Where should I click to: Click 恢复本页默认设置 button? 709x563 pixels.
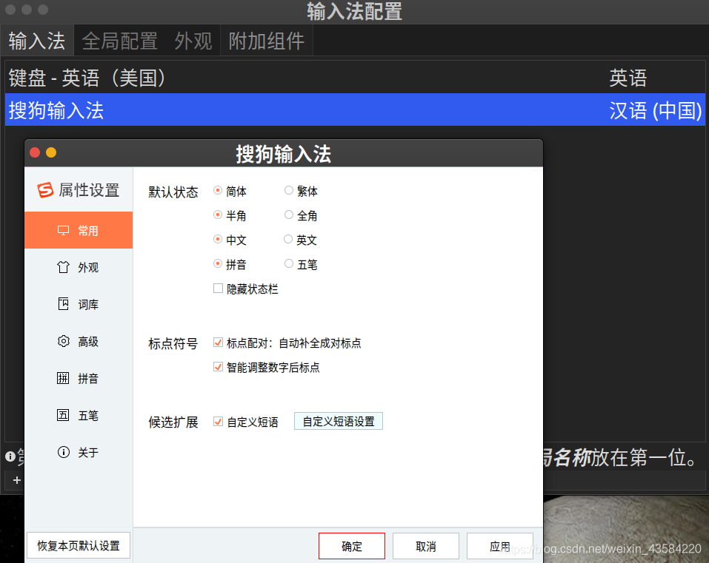[x=79, y=545]
